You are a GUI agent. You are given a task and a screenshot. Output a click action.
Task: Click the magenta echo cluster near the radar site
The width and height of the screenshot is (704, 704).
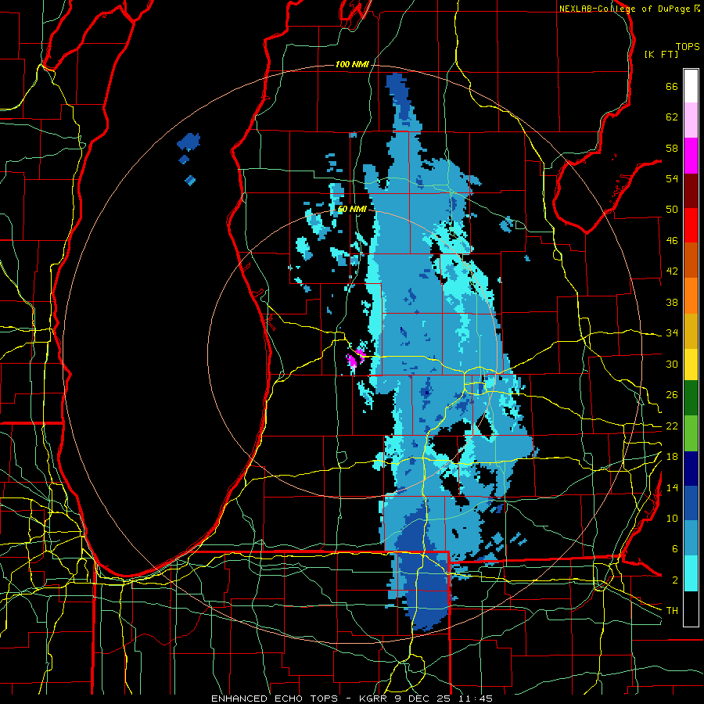(x=353, y=361)
